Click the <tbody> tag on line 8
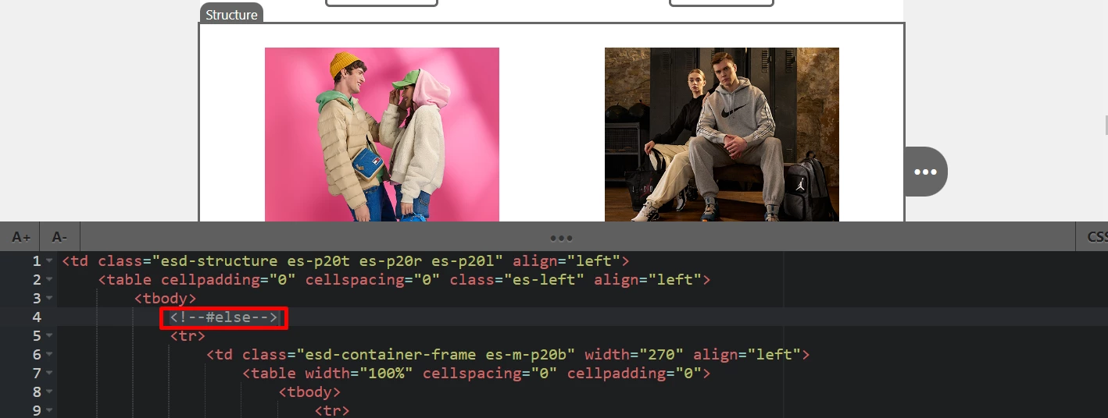1108x418 pixels. (309, 391)
